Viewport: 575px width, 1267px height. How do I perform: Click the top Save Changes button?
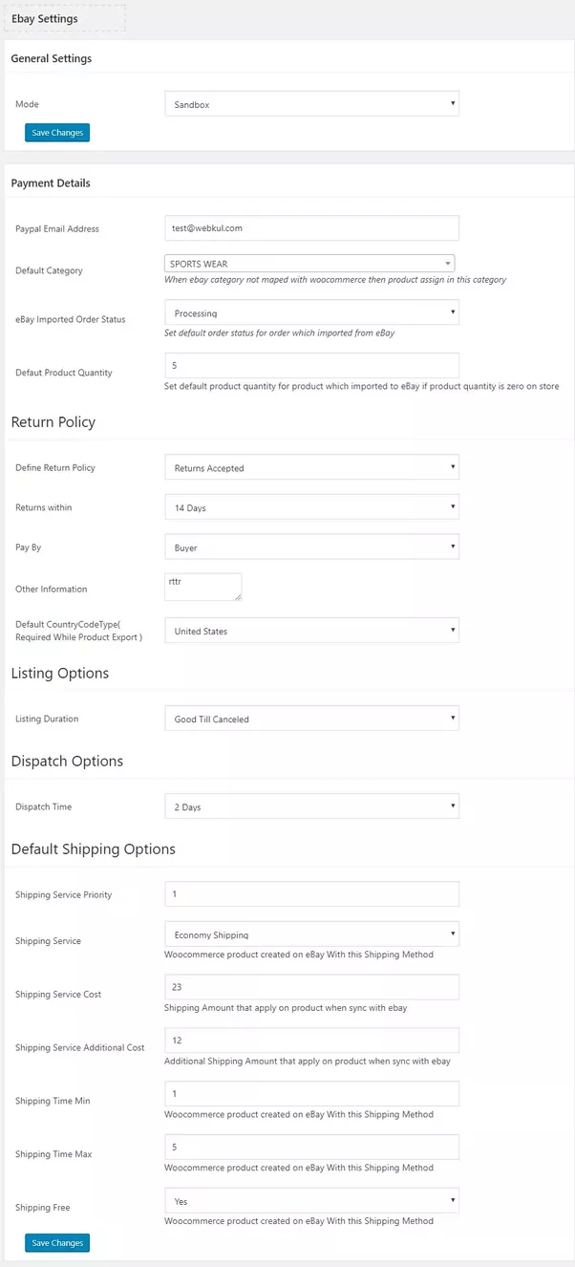pyautogui.click(x=57, y=133)
